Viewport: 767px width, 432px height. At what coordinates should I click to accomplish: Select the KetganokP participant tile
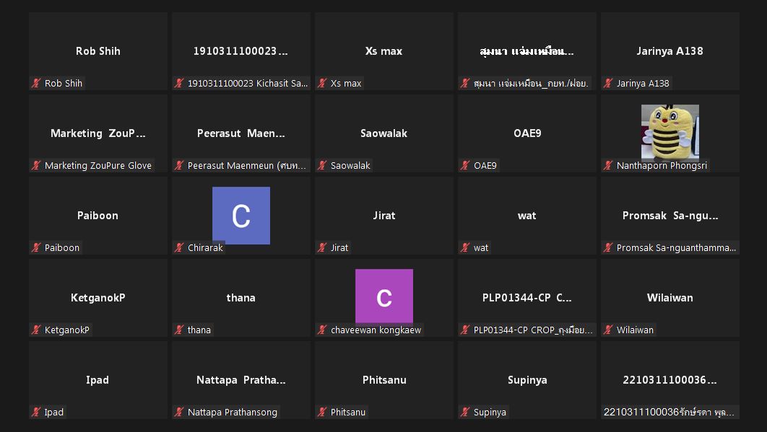(97, 298)
